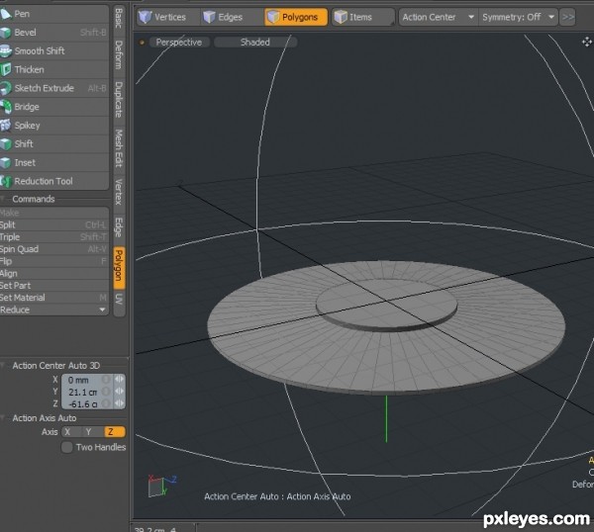Click the Z value mini-slider arrows

point(119,403)
